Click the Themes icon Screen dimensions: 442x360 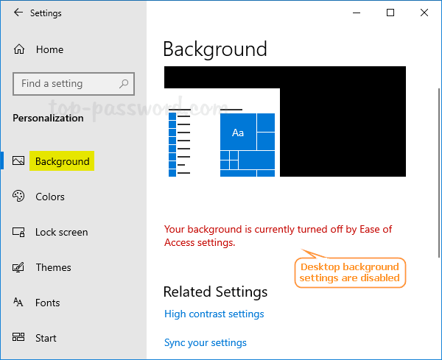(x=19, y=267)
